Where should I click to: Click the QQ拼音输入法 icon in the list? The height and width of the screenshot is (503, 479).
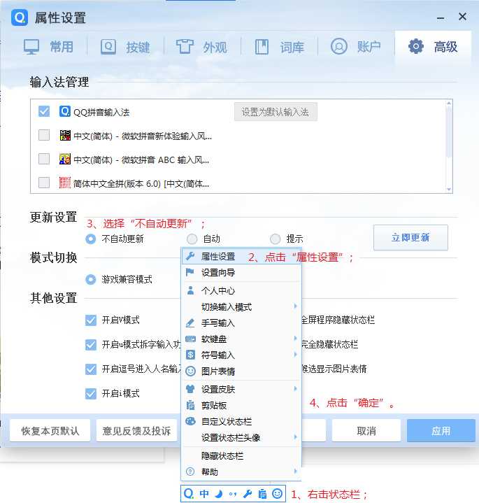[x=65, y=112]
